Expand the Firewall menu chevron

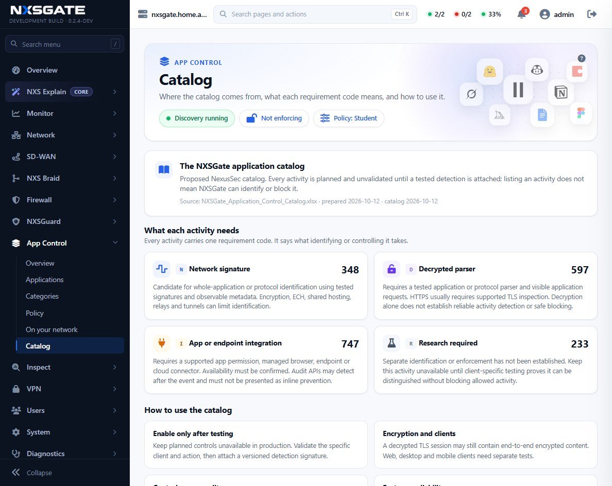tap(115, 200)
